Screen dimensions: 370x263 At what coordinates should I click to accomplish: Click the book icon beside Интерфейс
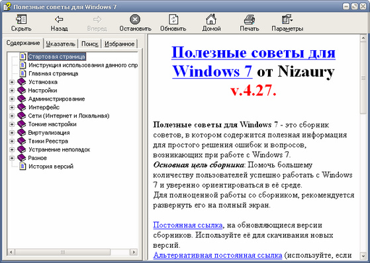[21, 107]
